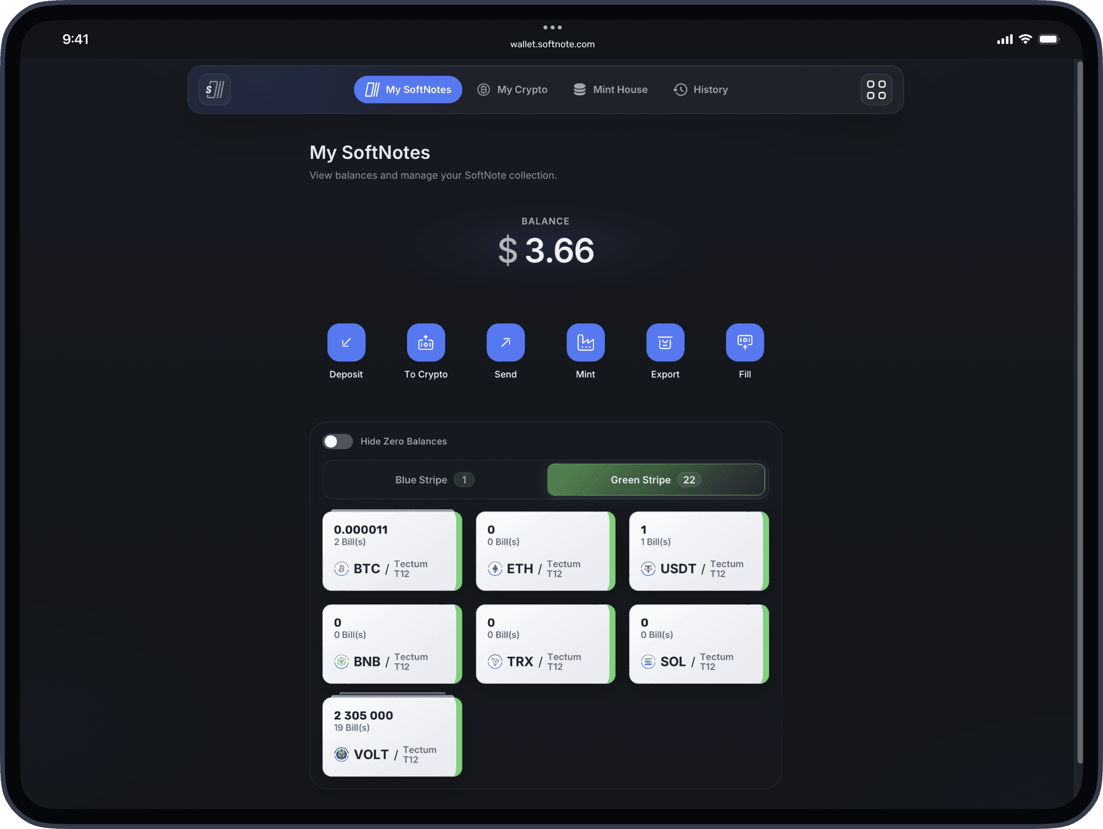Click the Mint label
The image size is (1103, 829).
pos(586,374)
